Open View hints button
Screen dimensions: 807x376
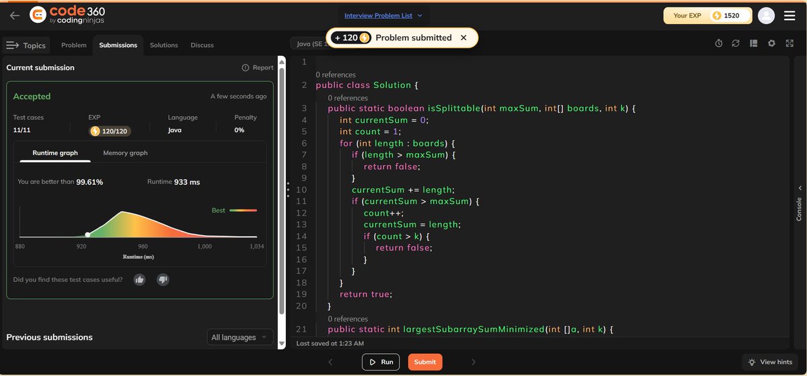pyautogui.click(x=770, y=362)
